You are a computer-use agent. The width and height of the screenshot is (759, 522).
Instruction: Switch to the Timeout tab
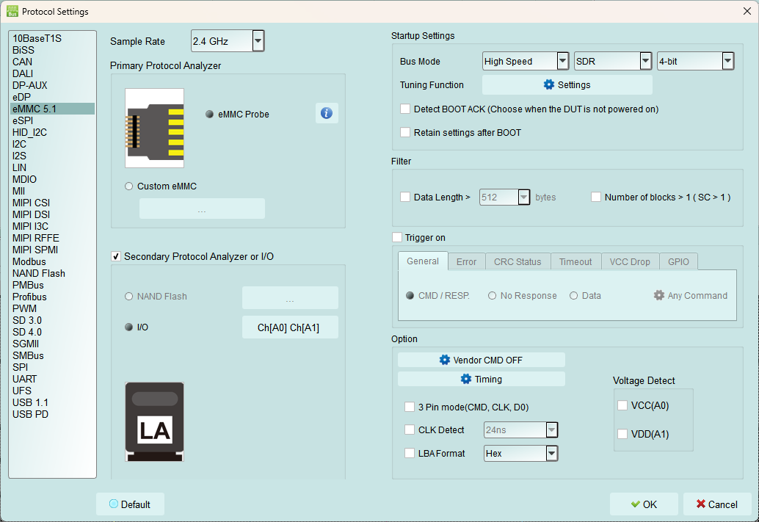pos(575,261)
